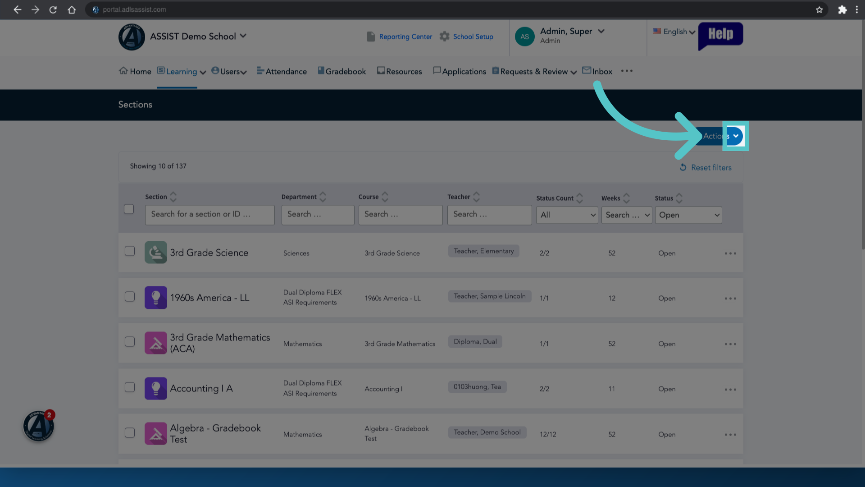Toggle the select-all sections checkbox
Screen dimensions: 865x487
[x=129, y=209]
